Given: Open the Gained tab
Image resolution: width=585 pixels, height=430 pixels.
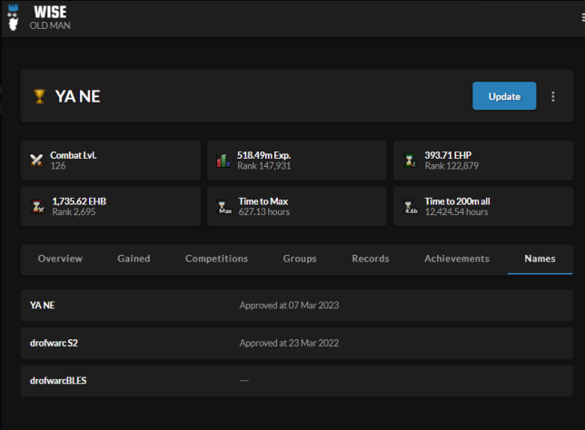Looking at the screenshot, I should click(134, 259).
